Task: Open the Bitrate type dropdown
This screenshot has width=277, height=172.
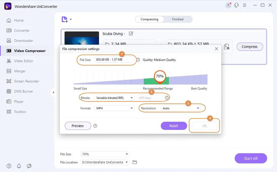Action: click(x=114, y=98)
